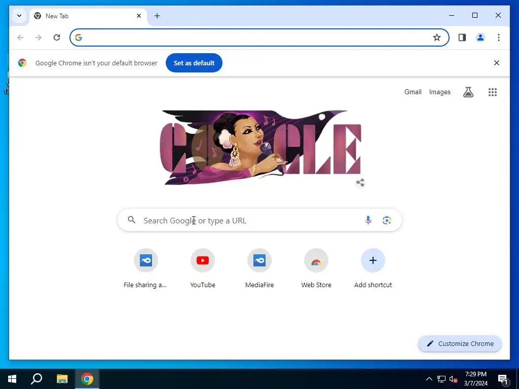Open the muted volume tray icon
This screenshot has height=389, width=519.
click(453, 379)
